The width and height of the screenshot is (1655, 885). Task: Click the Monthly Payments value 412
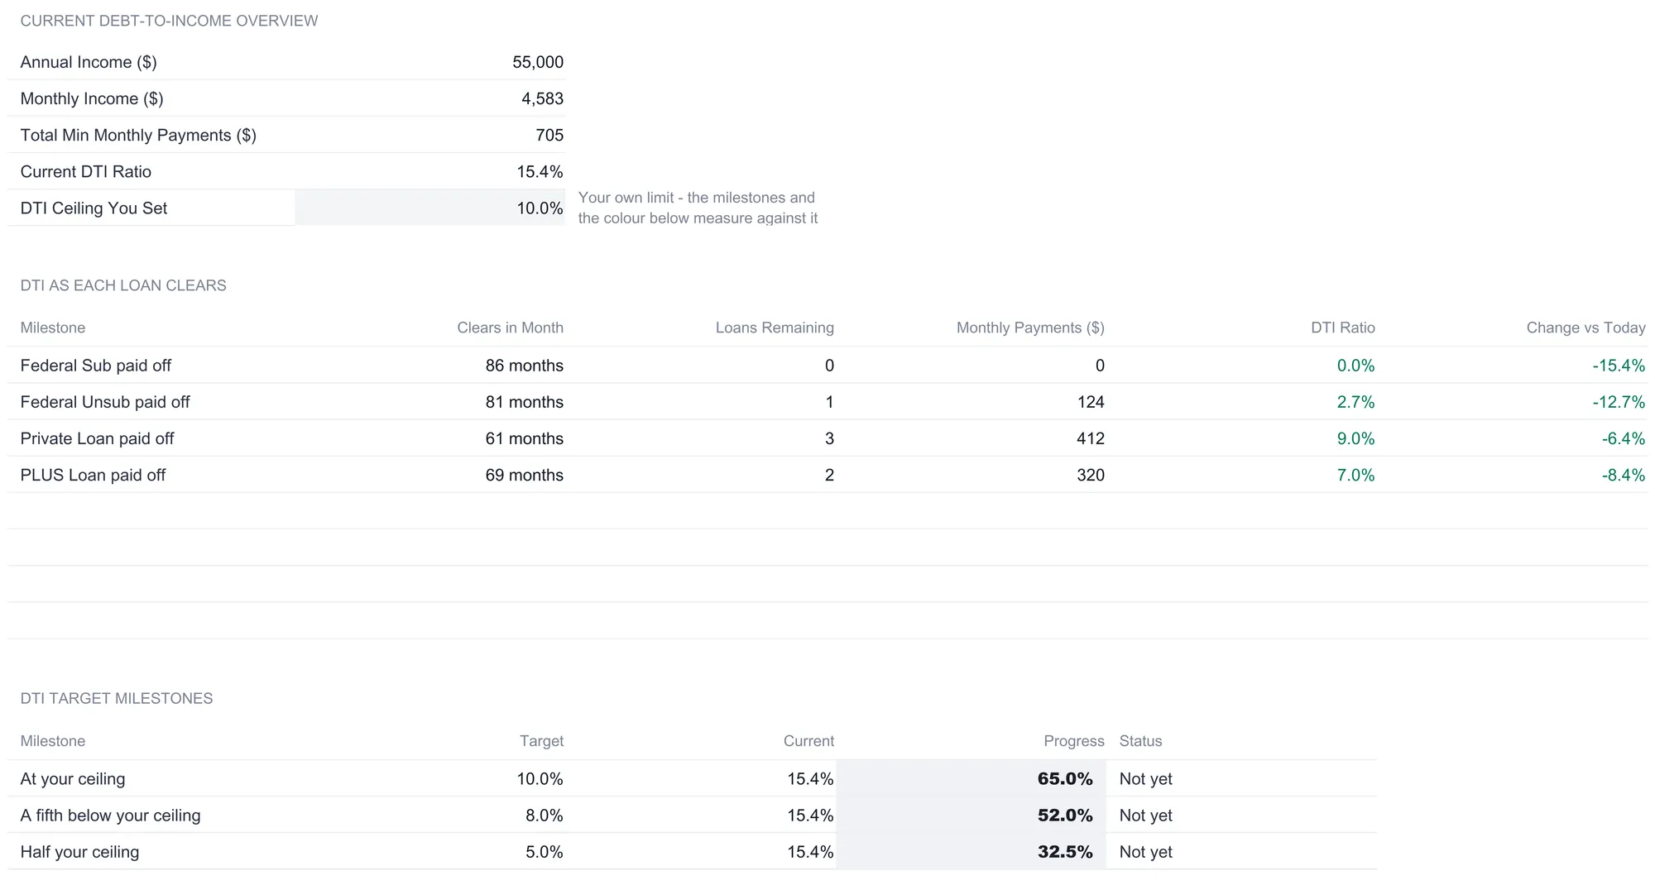1091,438
